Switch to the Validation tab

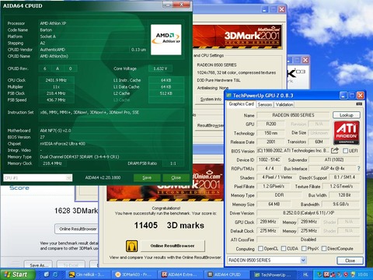pyautogui.click(x=284, y=104)
